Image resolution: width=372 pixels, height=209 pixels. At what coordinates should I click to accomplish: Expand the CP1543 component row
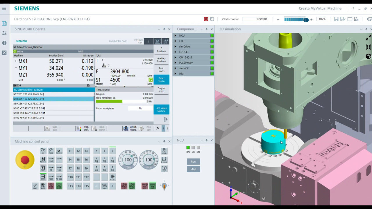(x=175, y=52)
